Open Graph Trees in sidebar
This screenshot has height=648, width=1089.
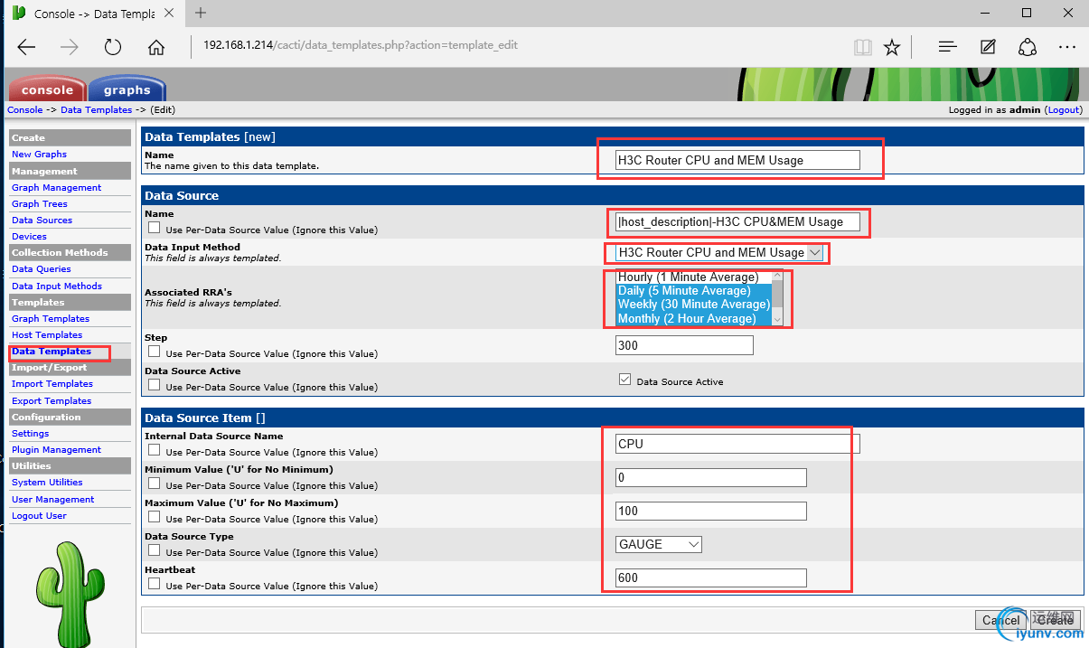click(40, 203)
